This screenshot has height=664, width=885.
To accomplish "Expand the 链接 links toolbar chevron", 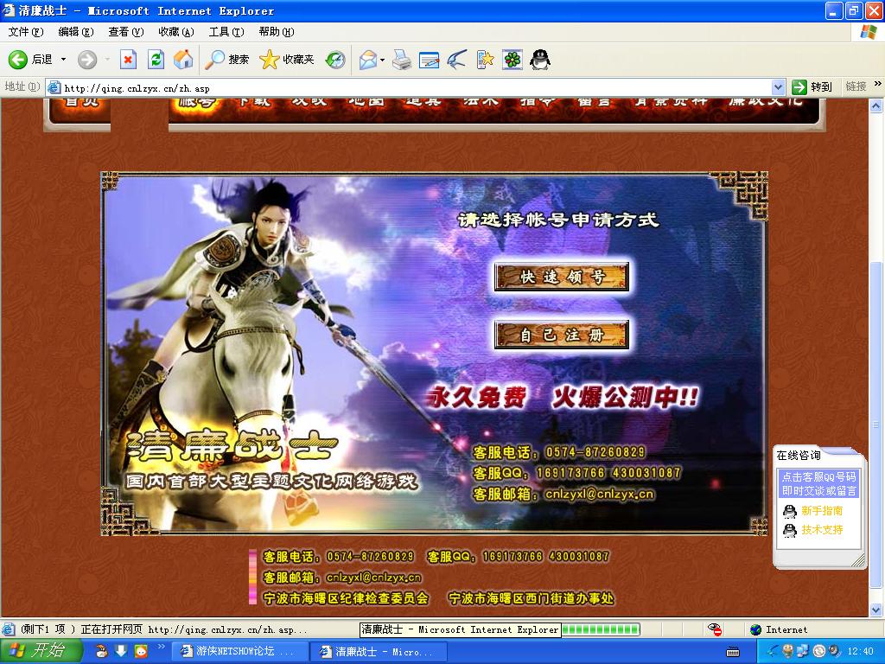I will pos(878,84).
